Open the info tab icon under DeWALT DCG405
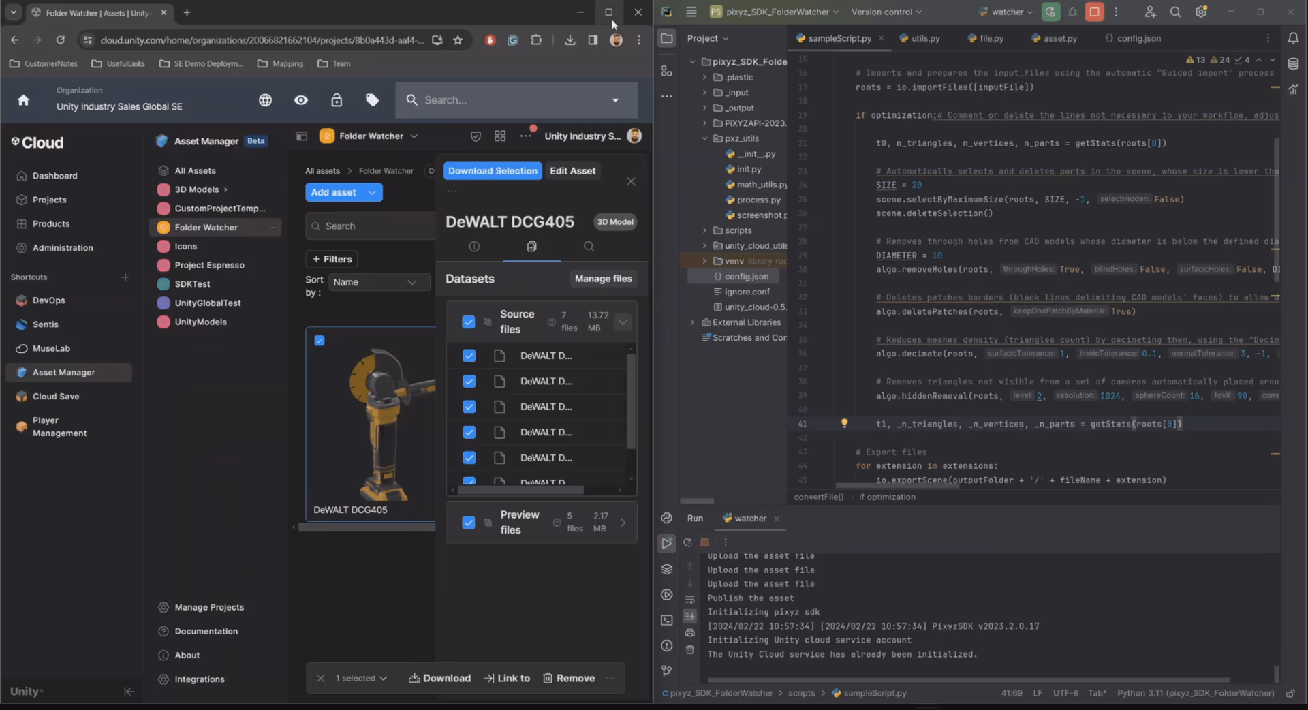This screenshot has height=710, width=1308. click(x=474, y=247)
